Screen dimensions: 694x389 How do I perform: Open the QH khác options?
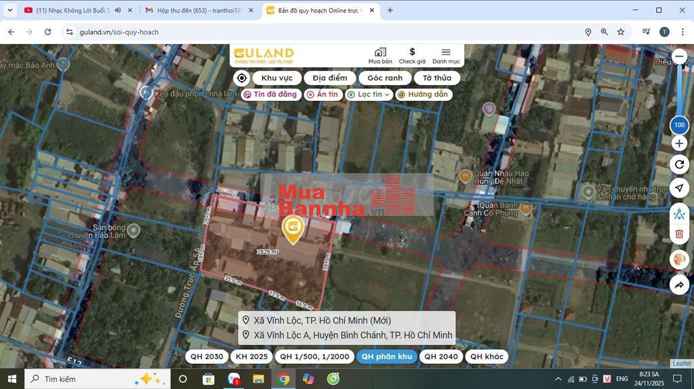pyautogui.click(x=486, y=357)
